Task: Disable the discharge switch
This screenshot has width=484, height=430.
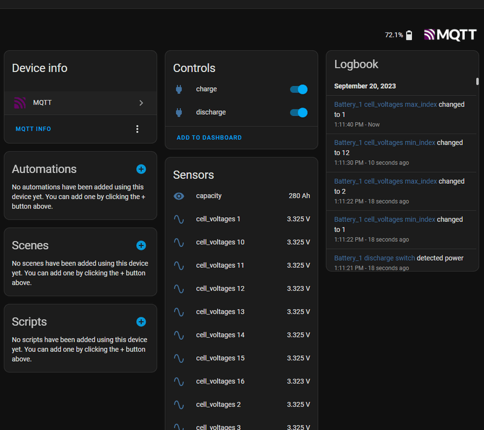Action: click(x=299, y=112)
